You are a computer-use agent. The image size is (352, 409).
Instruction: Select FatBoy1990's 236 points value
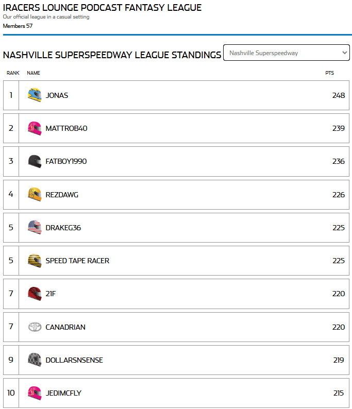coord(338,161)
